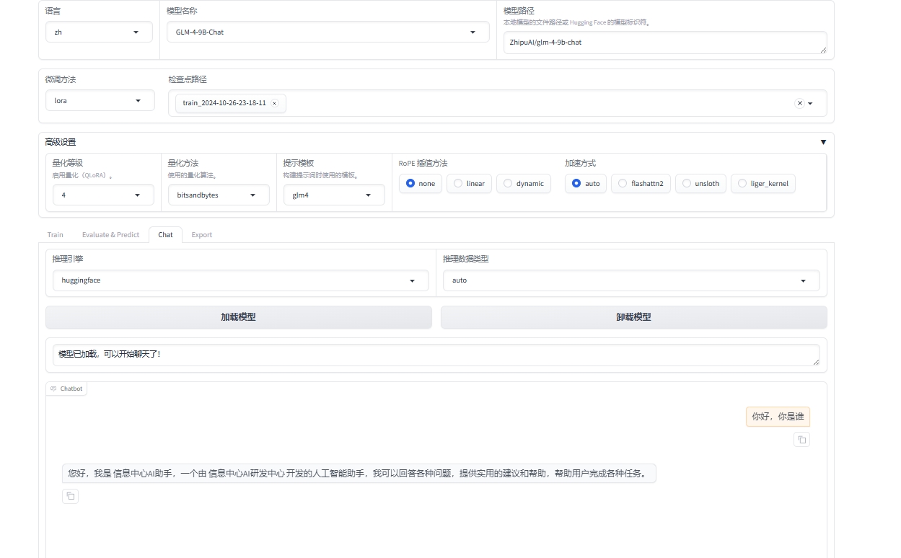
Task: Open the Evaluate & Predict tab
Action: click(x=110, y=235)
